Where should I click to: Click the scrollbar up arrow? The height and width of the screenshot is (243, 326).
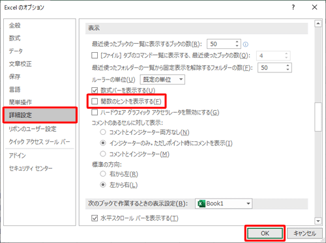coord(318,23)
